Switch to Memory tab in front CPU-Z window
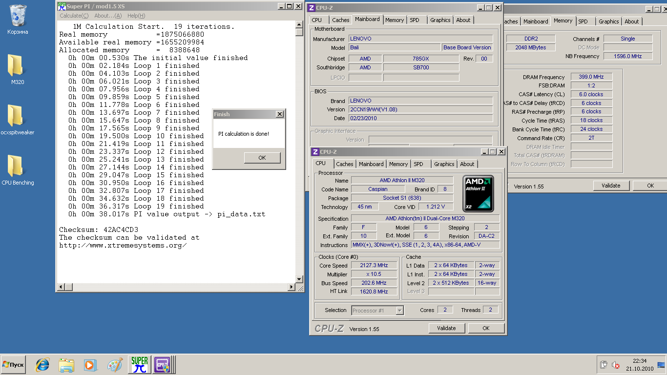Screen dimensions: 667x375 398,164
